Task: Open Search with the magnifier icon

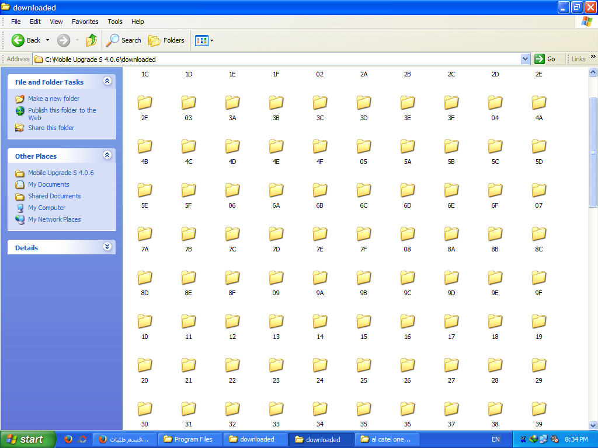Action: click(124, 40)
